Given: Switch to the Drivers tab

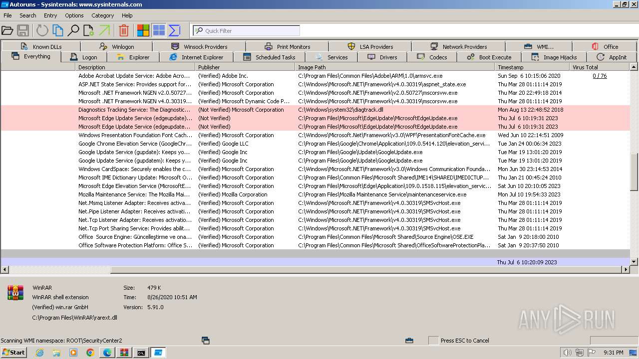Looking at the screenshot, I should (x=382, y=57).
